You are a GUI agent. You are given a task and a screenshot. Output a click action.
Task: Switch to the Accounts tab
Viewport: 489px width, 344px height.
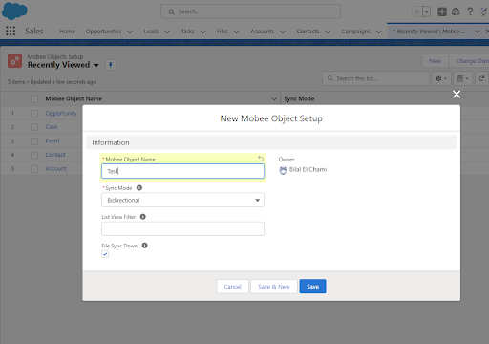point(262,32)
